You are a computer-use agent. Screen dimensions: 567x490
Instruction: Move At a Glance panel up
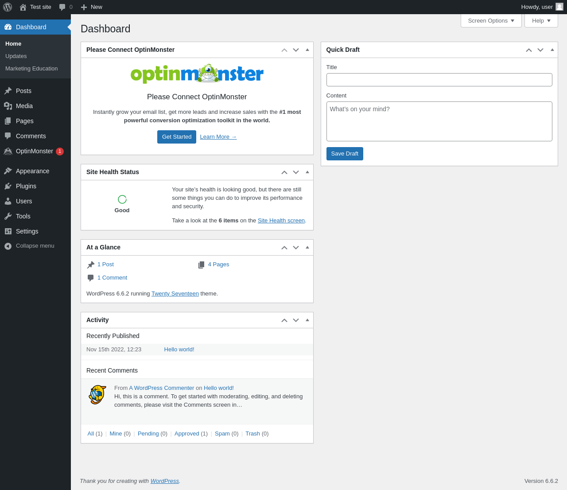[284, 248]
